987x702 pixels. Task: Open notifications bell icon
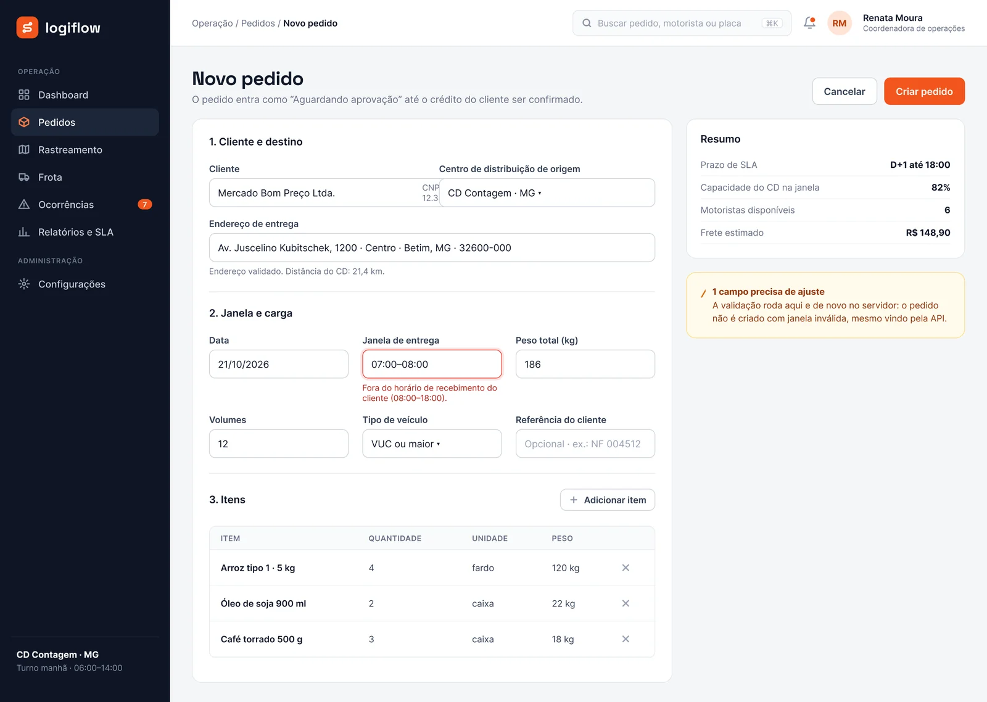tap(809, 23)
